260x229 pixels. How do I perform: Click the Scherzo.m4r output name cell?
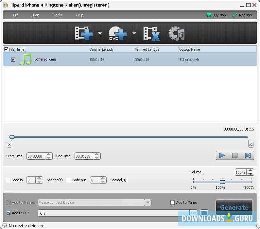point(189,60)
